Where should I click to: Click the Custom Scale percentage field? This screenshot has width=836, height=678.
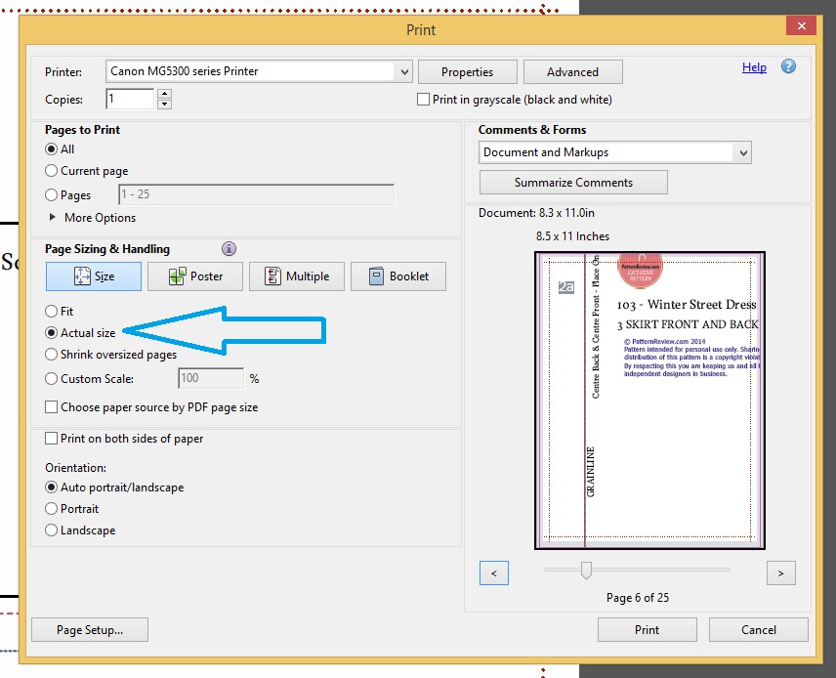point(211,378)
